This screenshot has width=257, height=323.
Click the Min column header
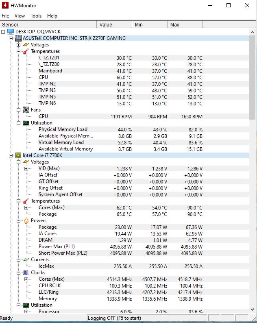pos(150,24)
